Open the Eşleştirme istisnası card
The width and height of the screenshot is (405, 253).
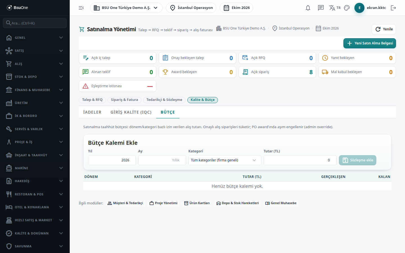(x=118, y=86)
